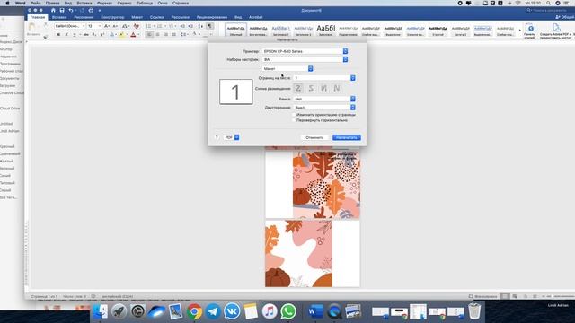
Task: Click the Decrease indent icon
Action: pos(182,26)
